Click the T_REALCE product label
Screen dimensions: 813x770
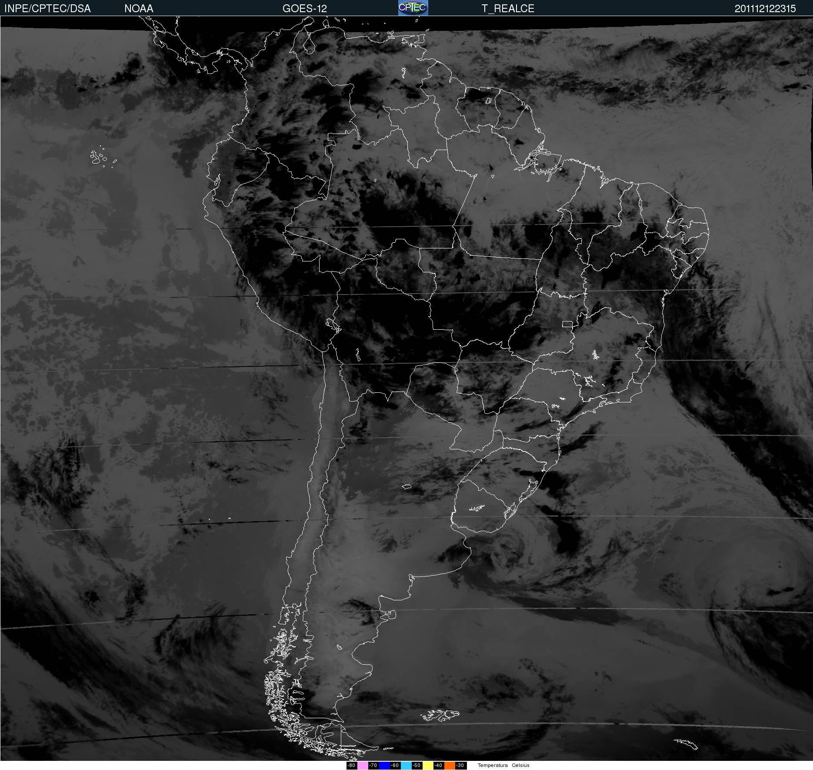(x=508, y=8)
